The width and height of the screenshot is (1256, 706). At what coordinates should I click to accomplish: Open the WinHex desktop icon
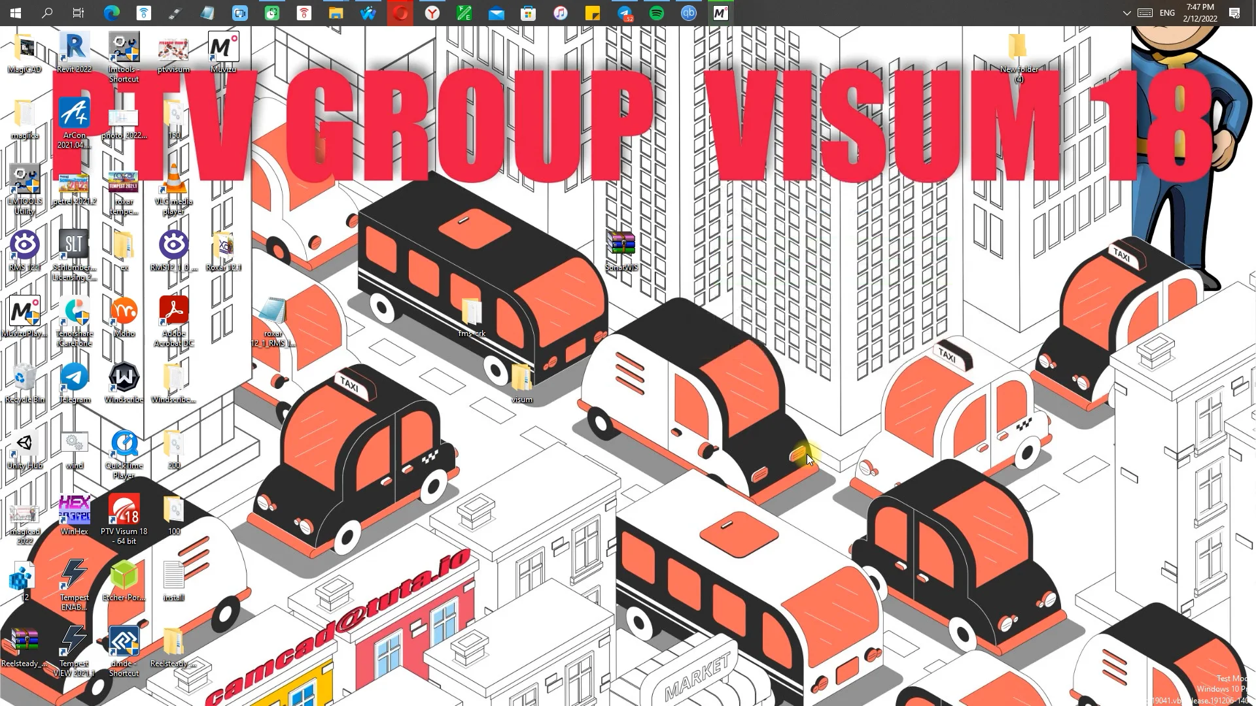(74, 515)
